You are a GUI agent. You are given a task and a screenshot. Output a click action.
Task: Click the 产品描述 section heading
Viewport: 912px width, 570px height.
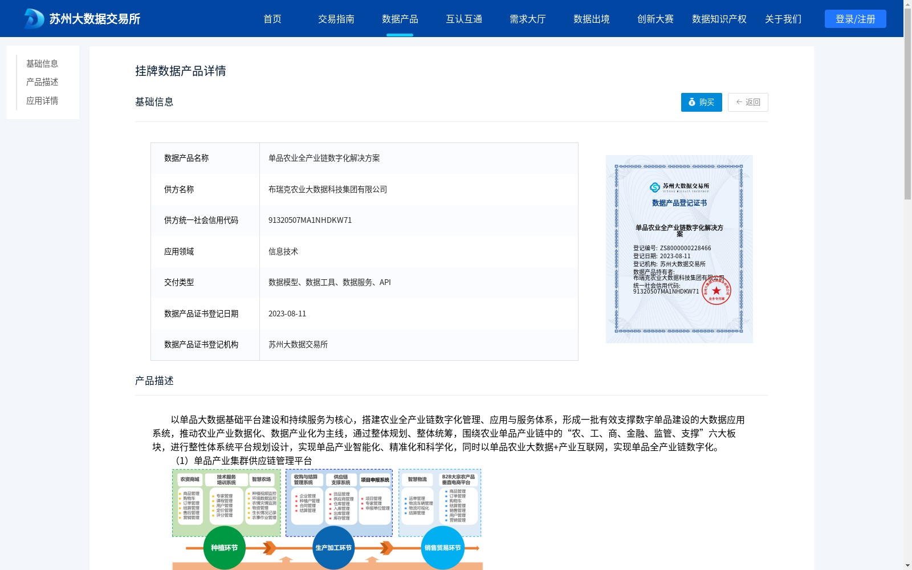click(x=154, y=381)
